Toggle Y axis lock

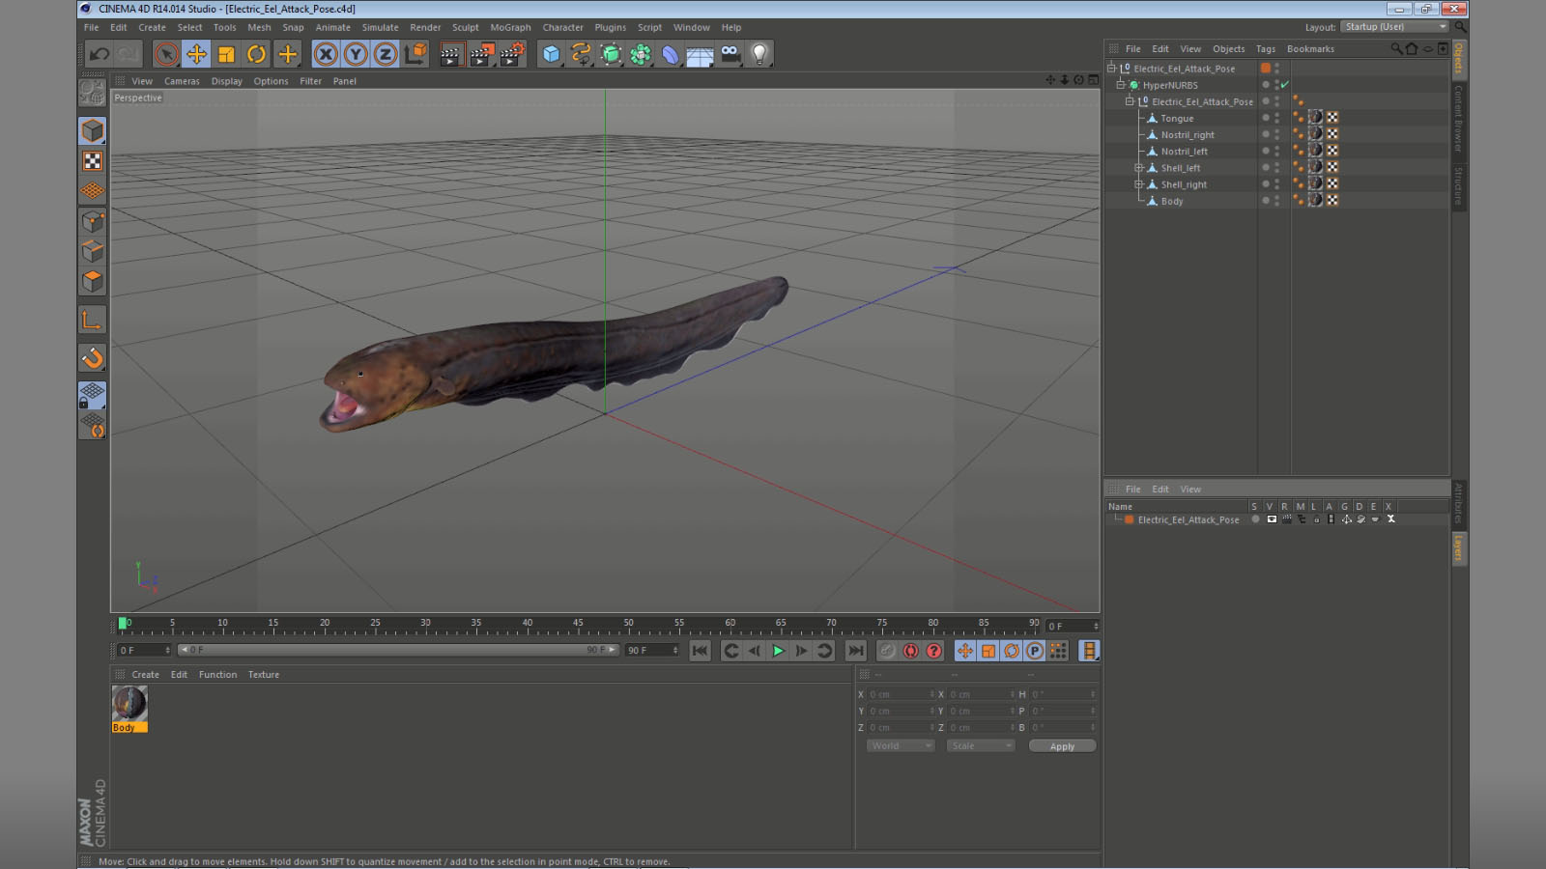(x=356, y=54)
